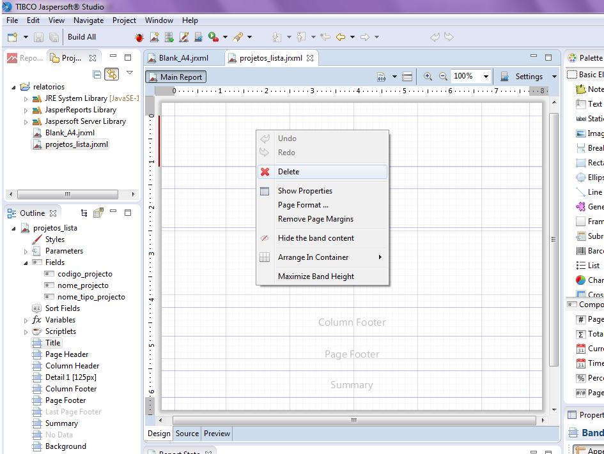Select Hide the band content menu entry

pos(322,238)
